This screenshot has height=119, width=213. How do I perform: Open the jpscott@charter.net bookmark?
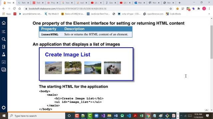pyautogui.click(x=30, y=14)
